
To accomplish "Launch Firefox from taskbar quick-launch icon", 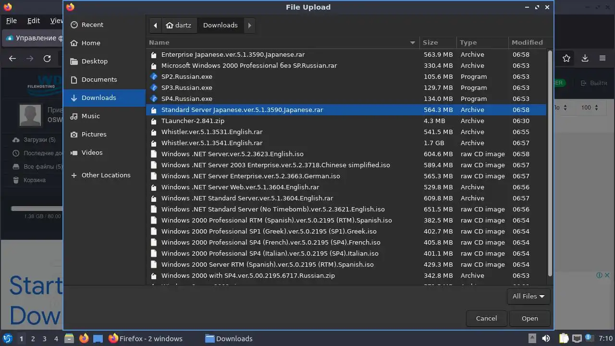I will pos(84,338).
